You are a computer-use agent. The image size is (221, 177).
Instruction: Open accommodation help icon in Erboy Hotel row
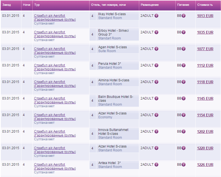coord(156,32)
